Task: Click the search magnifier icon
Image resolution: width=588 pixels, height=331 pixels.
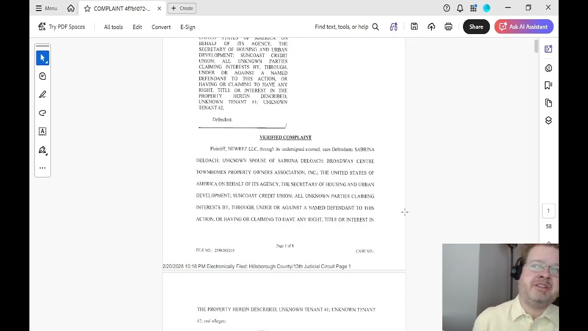Action: coord(375,27)
